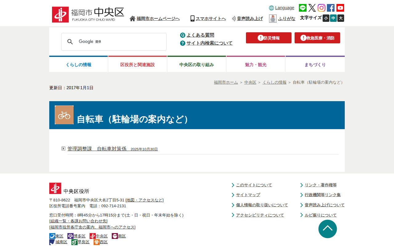Click the 中央区役所 footer logo
Image resolution: width=394 pixels, height=246 pixels.
click(x=69, y=188)
